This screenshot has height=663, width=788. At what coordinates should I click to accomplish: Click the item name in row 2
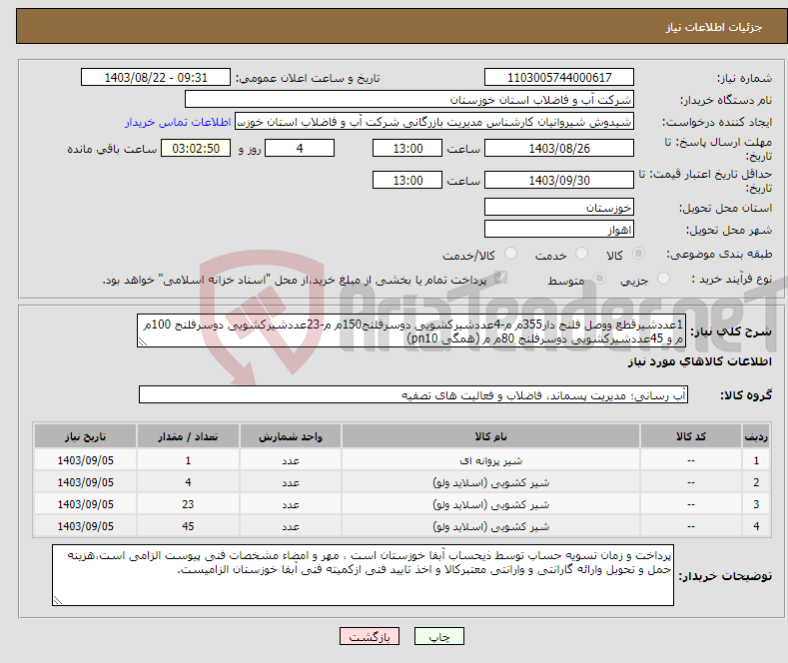click(491, 482)
